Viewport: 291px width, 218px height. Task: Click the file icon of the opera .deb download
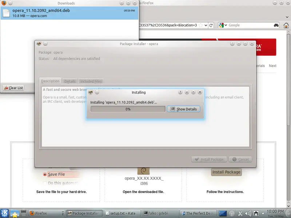click(6, 13)
